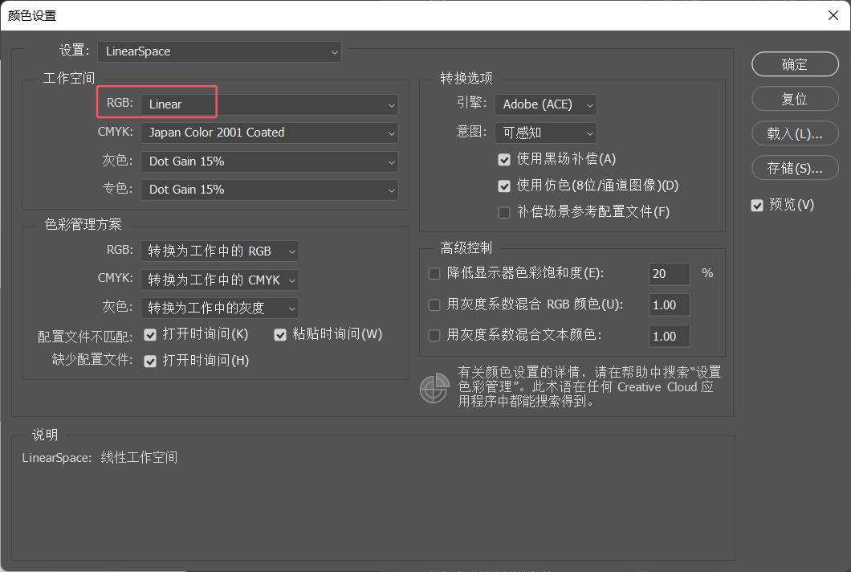Screen dimensions: 851x572
Task: Toggle 配置文件不匹配 打开时询问(K) checkbox
Action: pyautogui.click(x=150, y=335)
